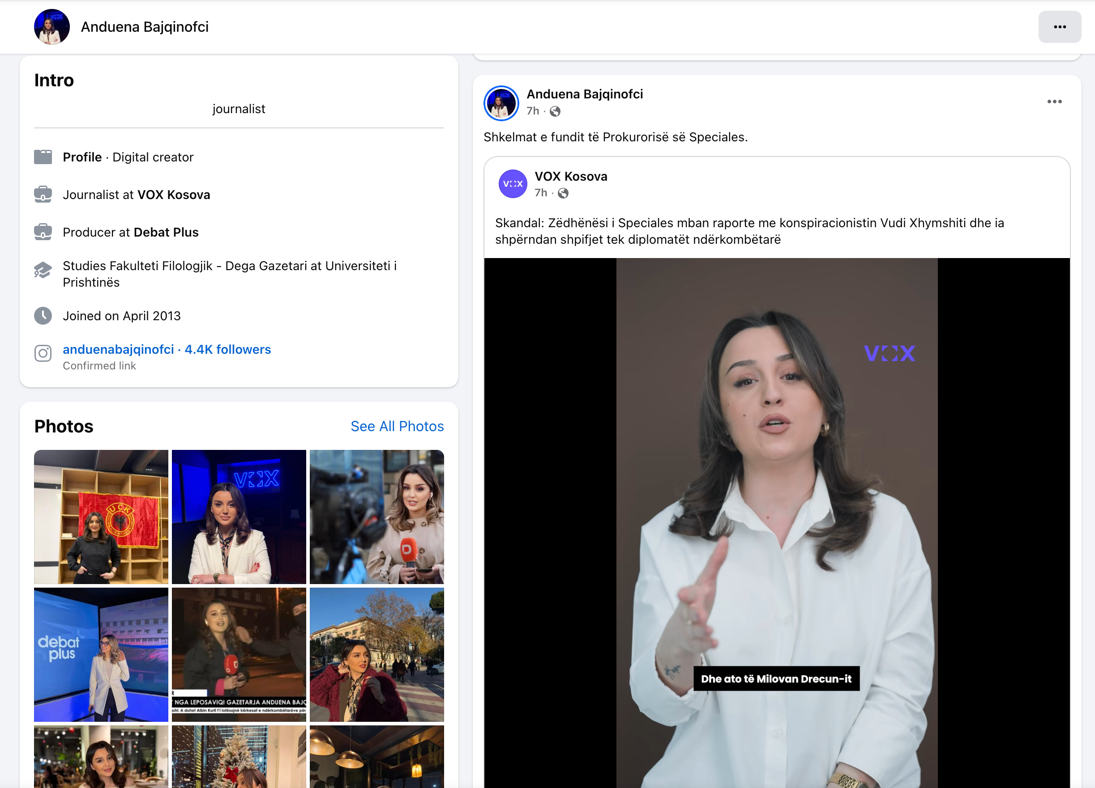Viewport: 1095px width, 788px height.
Task: Open the VOX Kosova page name in shared post
Action: tap(571, 177)
